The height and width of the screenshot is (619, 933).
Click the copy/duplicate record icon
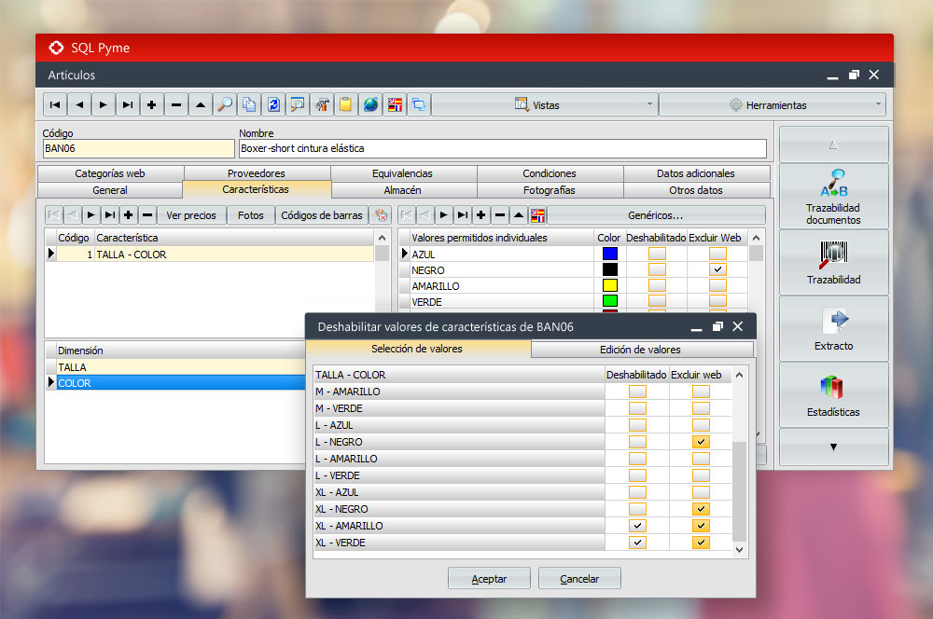click(249, 105)
